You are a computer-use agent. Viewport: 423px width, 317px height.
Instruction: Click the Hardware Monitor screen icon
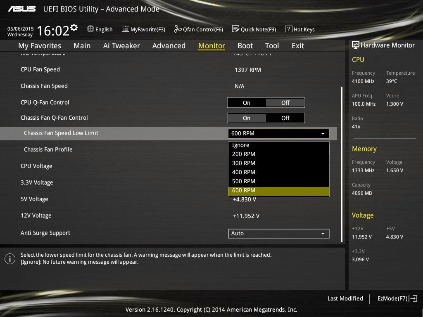coord(356,45)
